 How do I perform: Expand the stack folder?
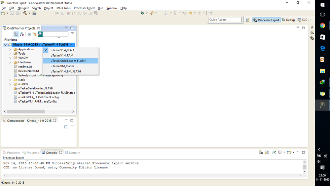[x=10, y=80]
